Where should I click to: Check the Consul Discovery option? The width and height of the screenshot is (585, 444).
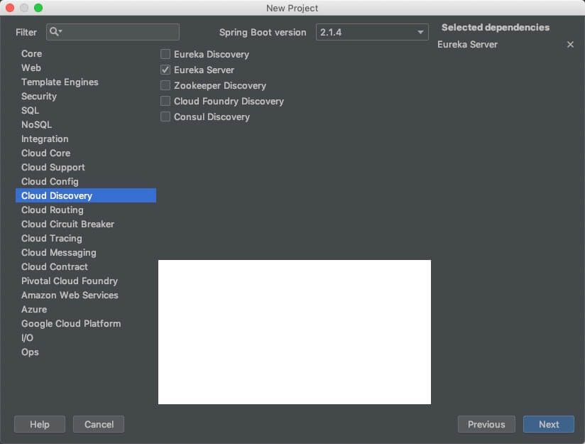tap(165, 117)
